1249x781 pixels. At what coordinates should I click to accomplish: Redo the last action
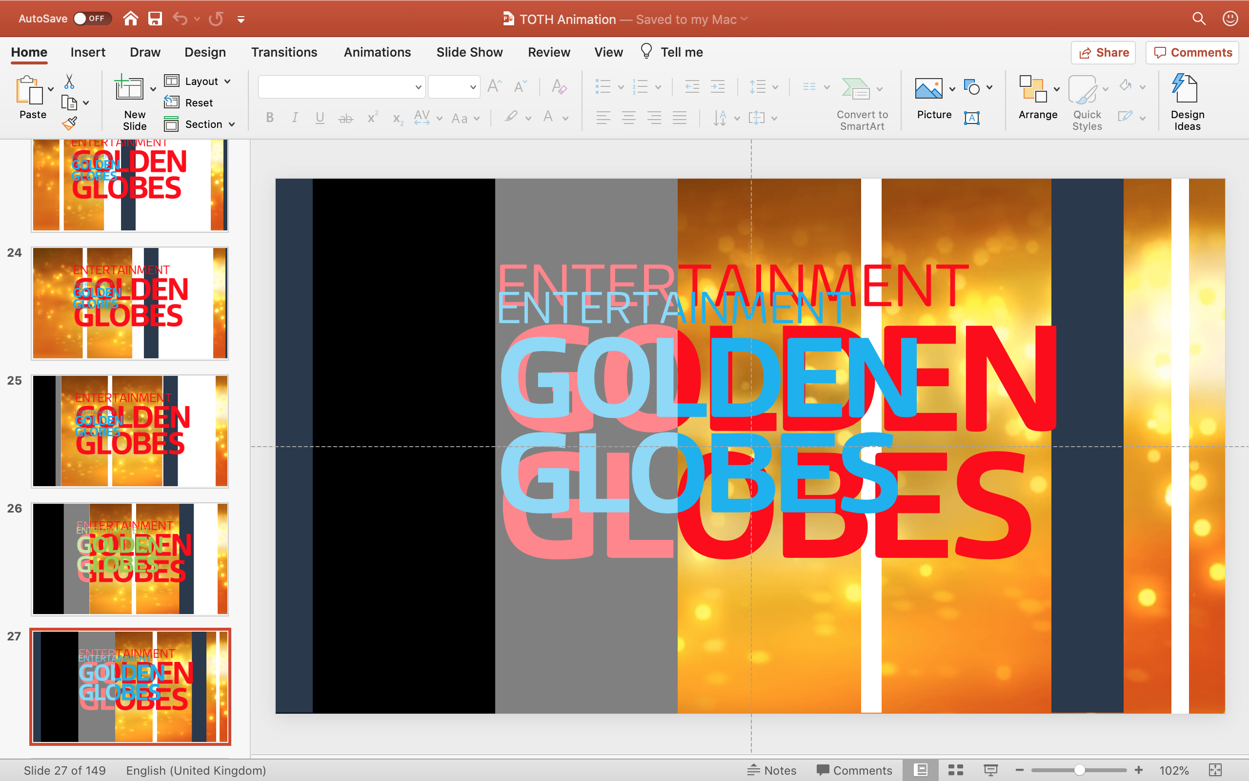click(x=216, y=19)
